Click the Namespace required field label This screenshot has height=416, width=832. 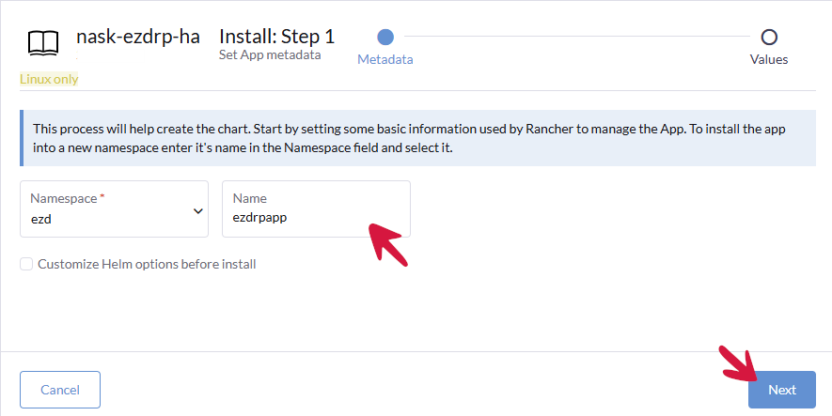pyautogui.click(x=66, y=198)
